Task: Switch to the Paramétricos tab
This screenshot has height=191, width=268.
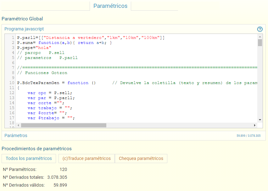Action: point(110,6)
